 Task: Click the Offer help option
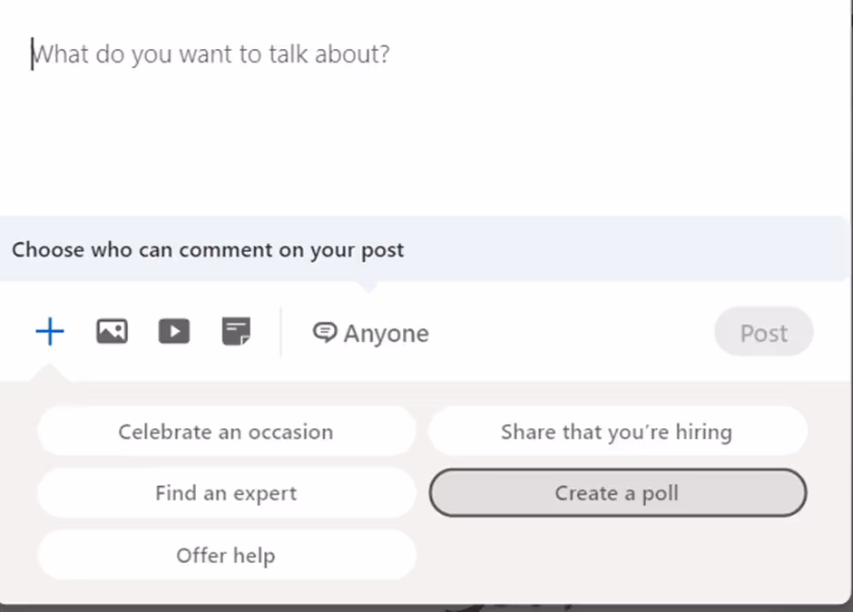(225, 555)
